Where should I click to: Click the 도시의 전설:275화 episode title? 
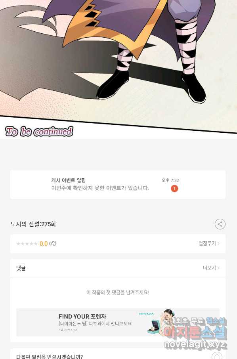click(x=33, y=224)
